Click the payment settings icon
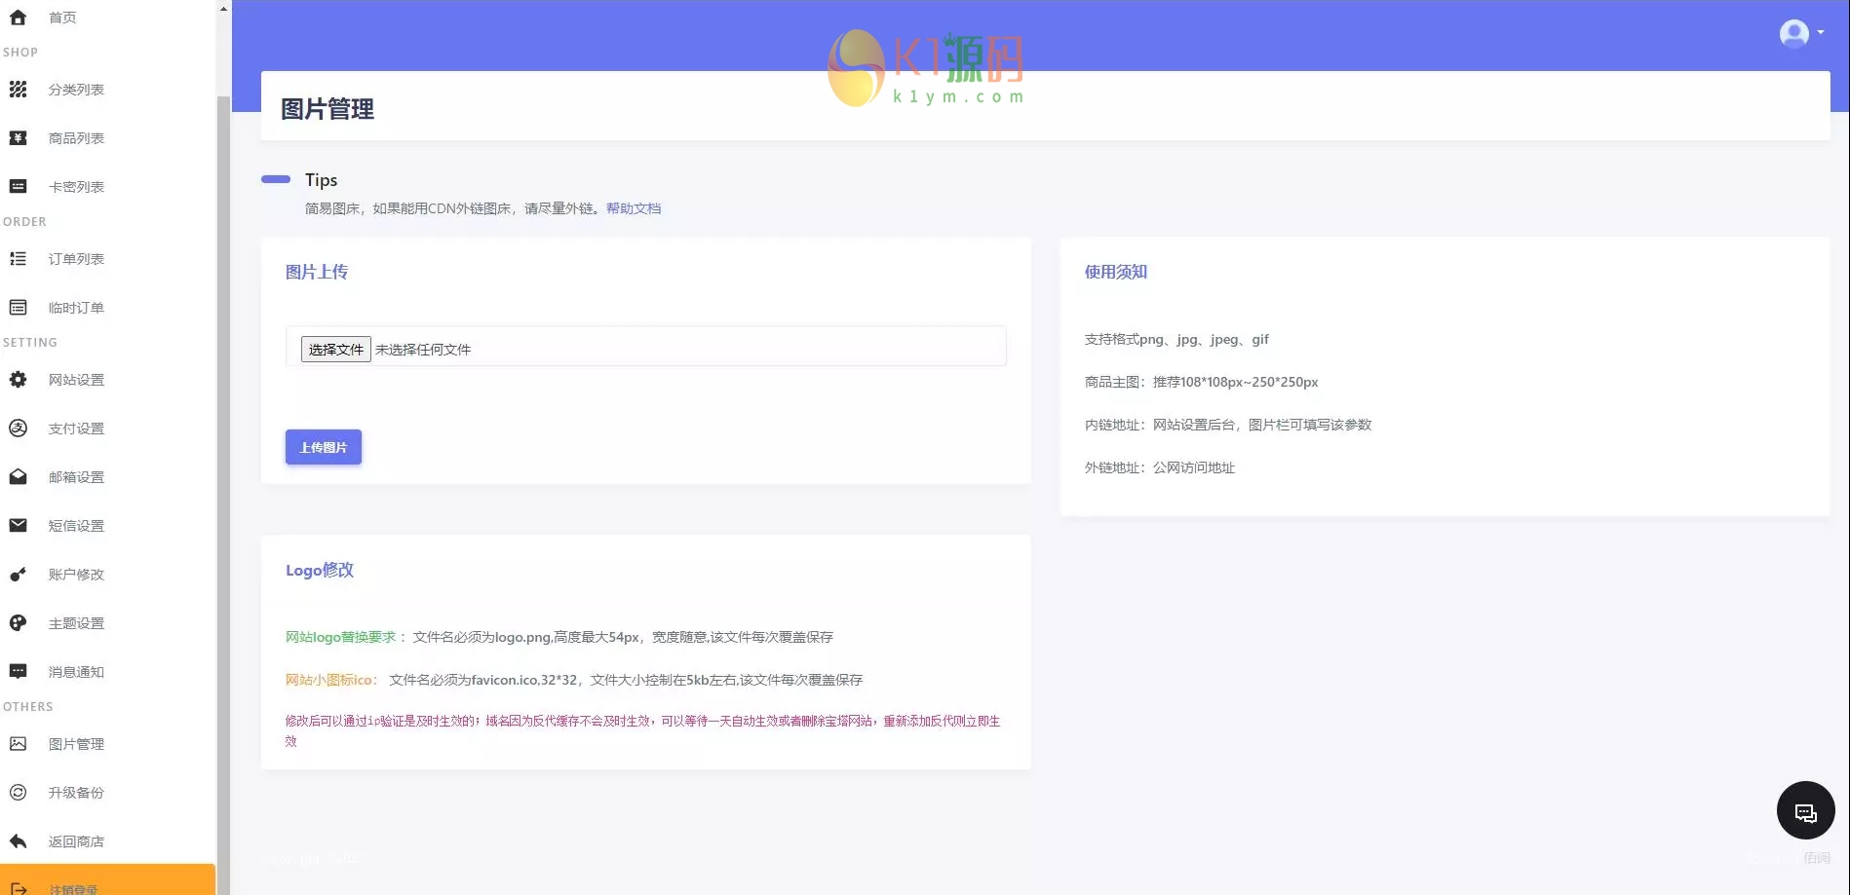1850x895 pixels. point(18,429)
